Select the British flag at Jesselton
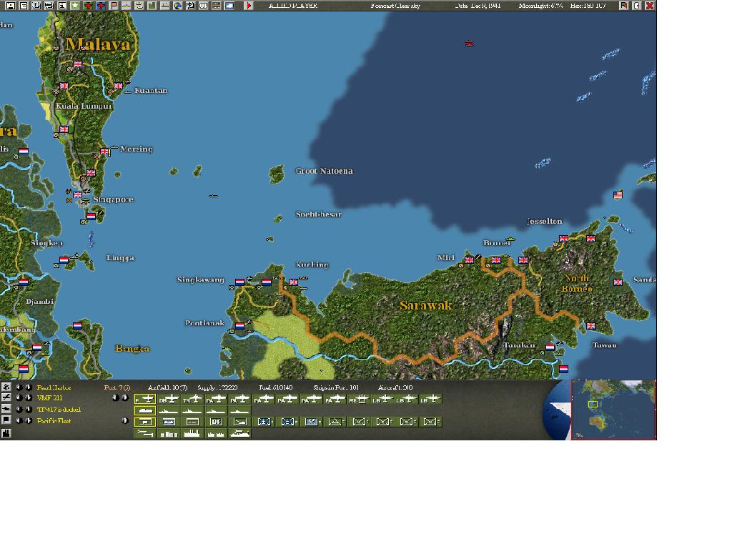 (x=563, y=239)
